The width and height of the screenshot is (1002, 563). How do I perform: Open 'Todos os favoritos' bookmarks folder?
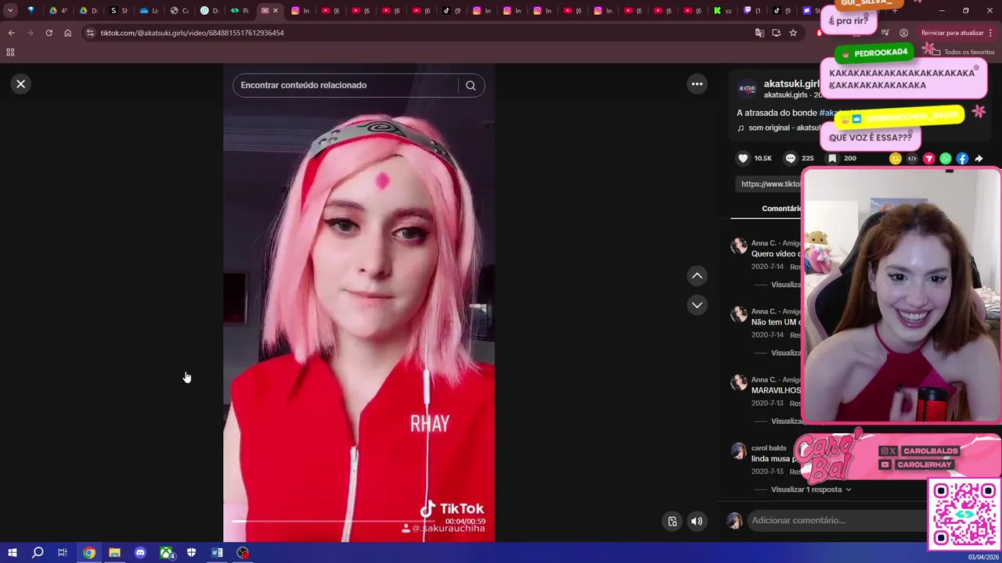click(963, 52)
